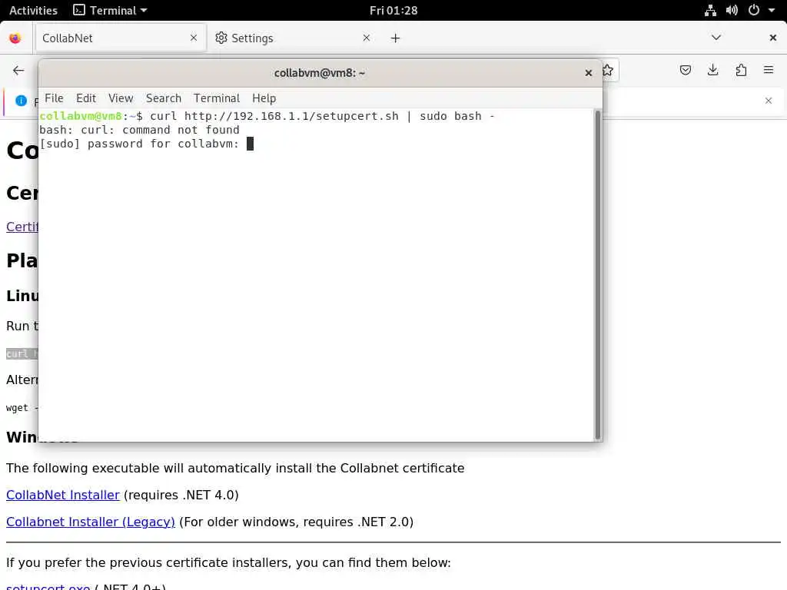Screen dimensions: 787x590
Task: Click the 'requires .NET 4.0' text
Action: tap(181, 496)
